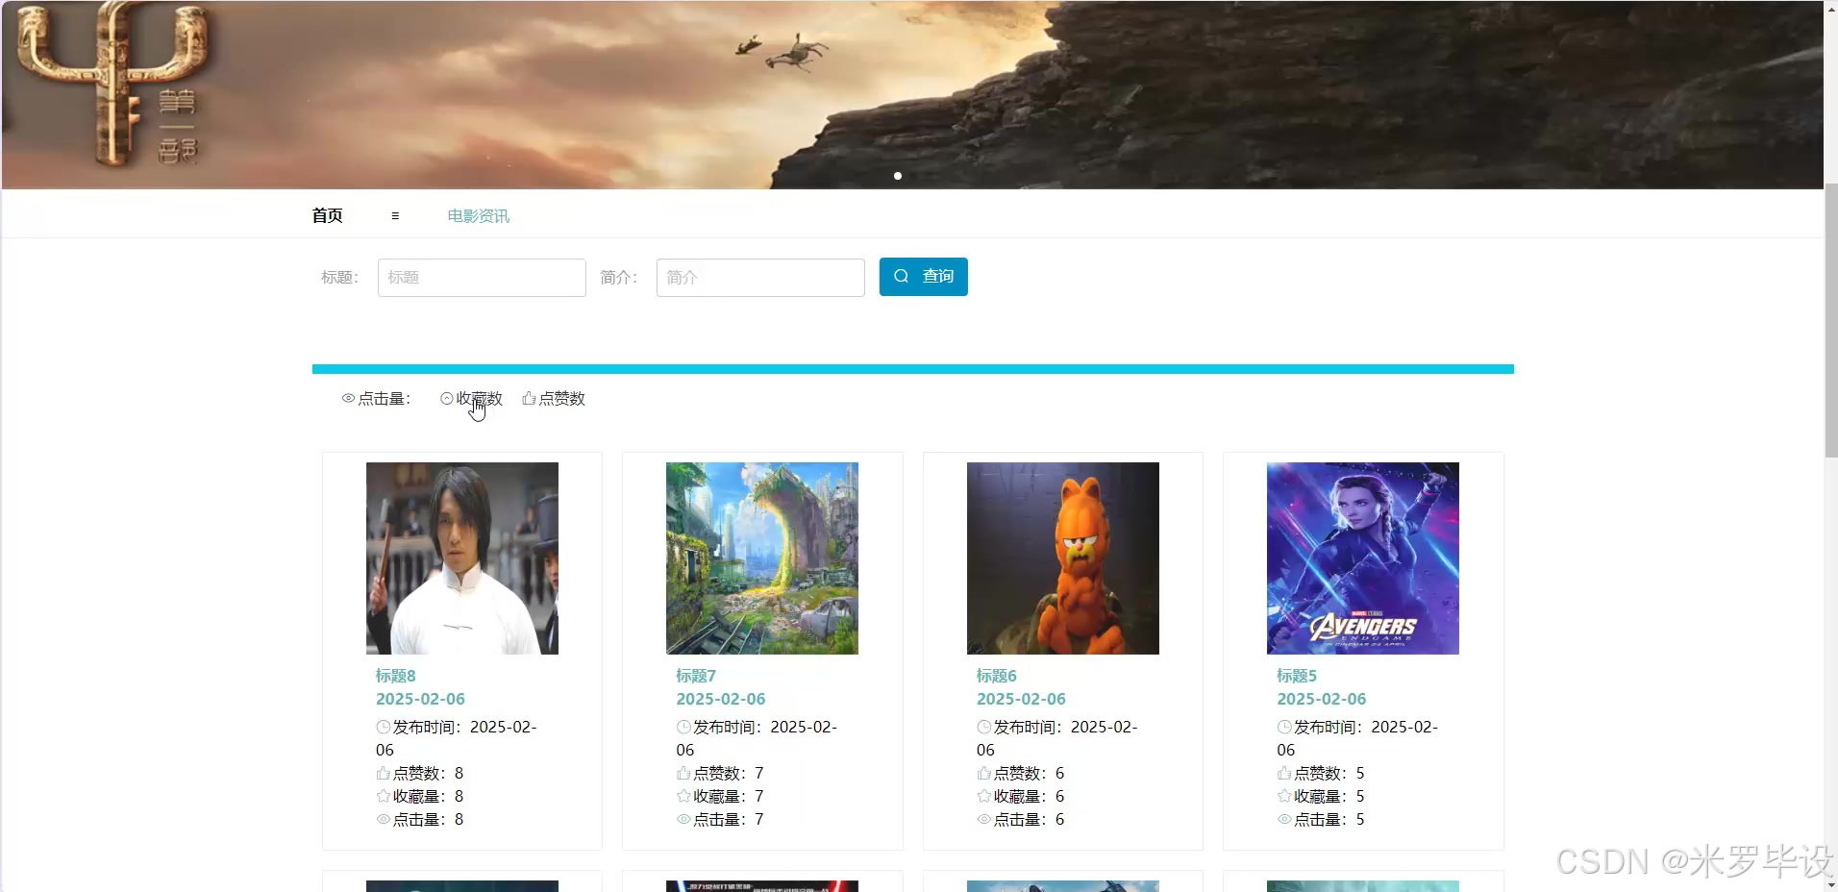
Task: Click the 查询 search button
Action: coord(923,277)
